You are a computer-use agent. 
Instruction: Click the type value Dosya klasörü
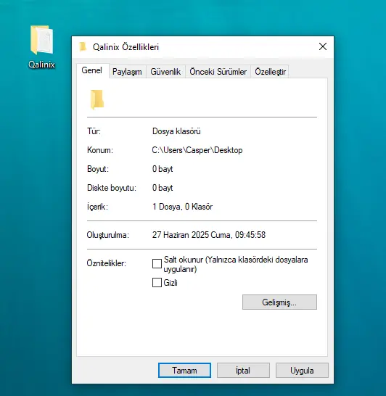tap(176, 131)
